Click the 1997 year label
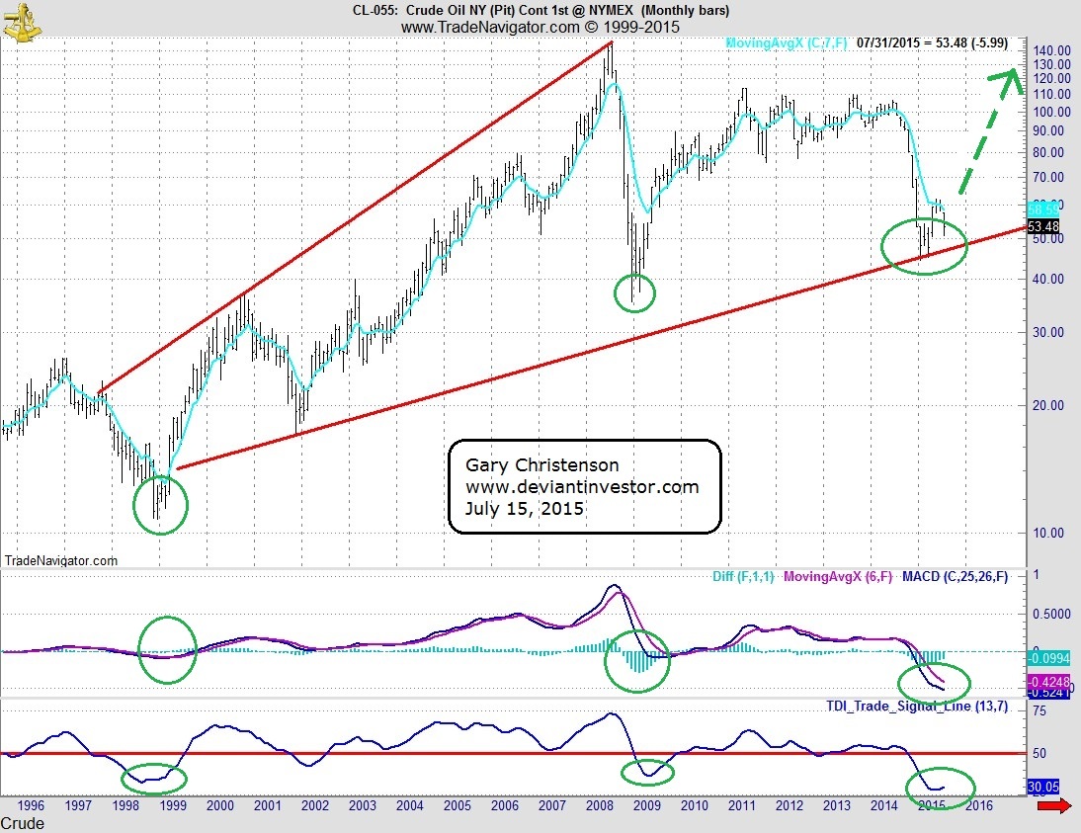1081x833 pixels. [78, 805]
